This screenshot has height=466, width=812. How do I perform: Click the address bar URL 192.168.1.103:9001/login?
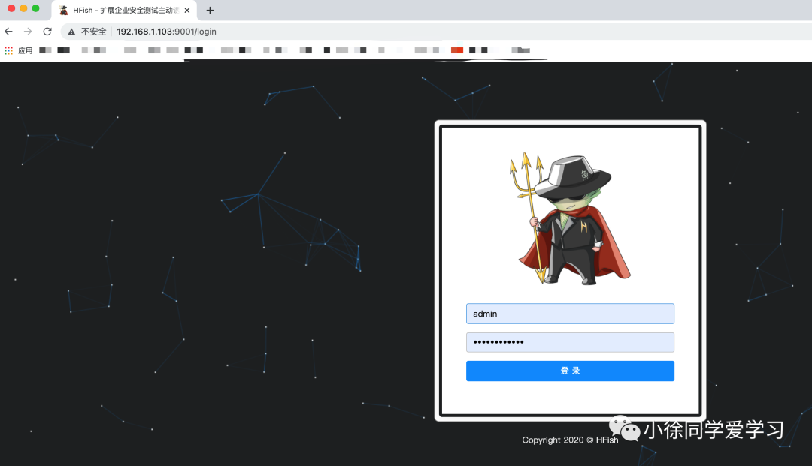[166, 32]
